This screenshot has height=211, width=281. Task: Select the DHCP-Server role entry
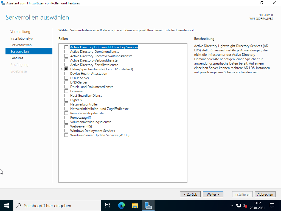(x=80, y=78)
